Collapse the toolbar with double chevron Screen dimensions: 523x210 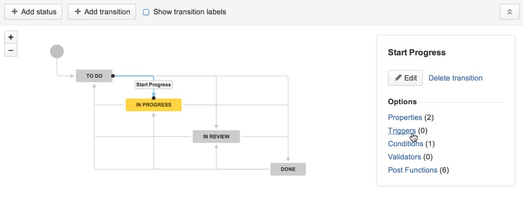(509, 12)
